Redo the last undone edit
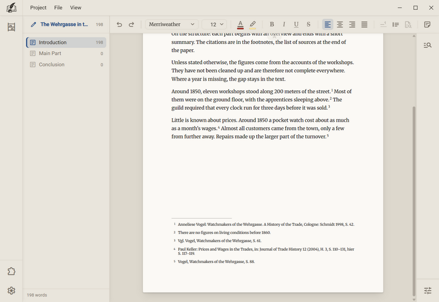 pos(131,24)
